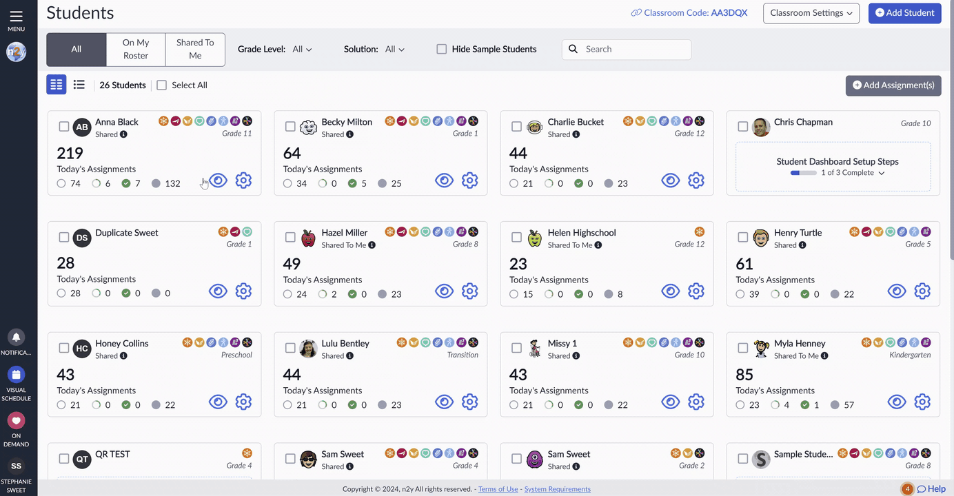Expand the Classroom Settings dropdown

811,13
